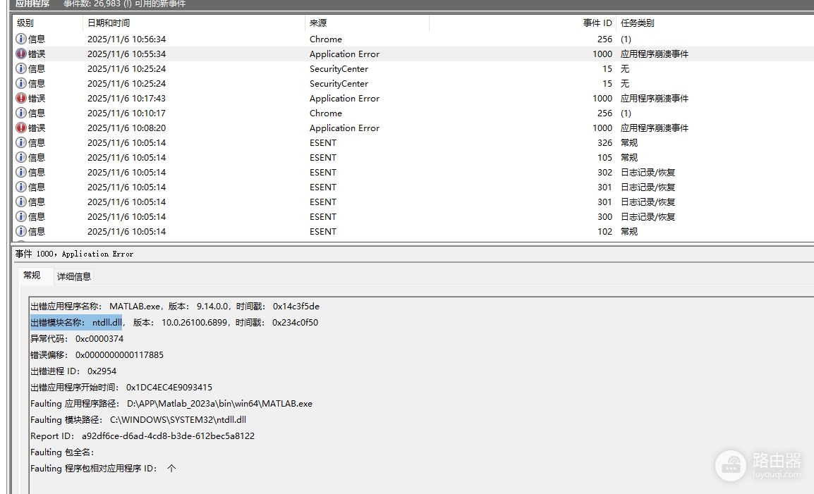Click event ID 102 in the list
This screenshot has height=494, width=814.
click(605, 231)
